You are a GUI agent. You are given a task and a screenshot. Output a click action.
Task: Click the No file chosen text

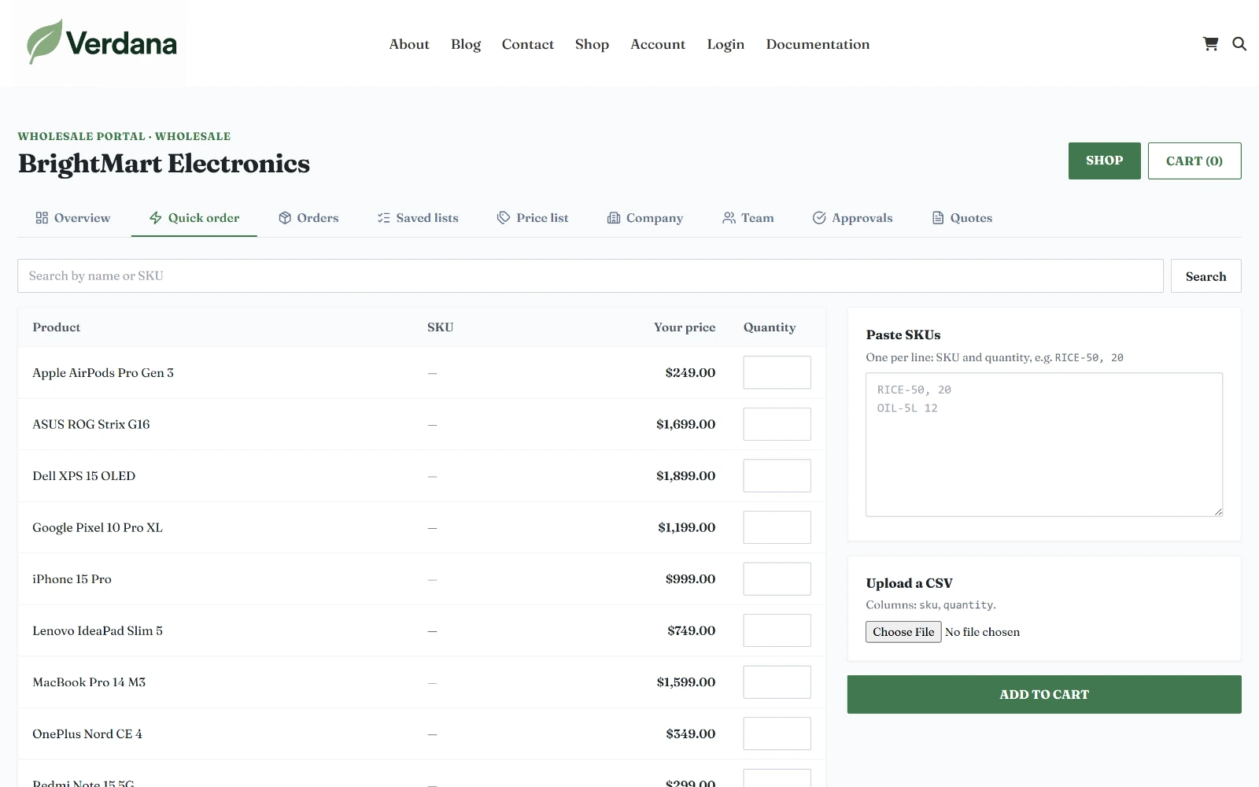982,632
